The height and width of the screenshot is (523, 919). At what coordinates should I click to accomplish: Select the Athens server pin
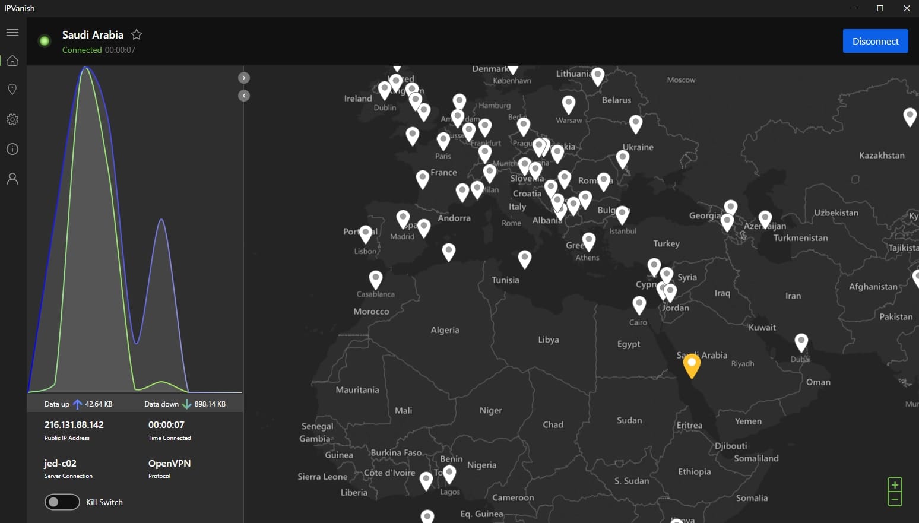point(588,242)
